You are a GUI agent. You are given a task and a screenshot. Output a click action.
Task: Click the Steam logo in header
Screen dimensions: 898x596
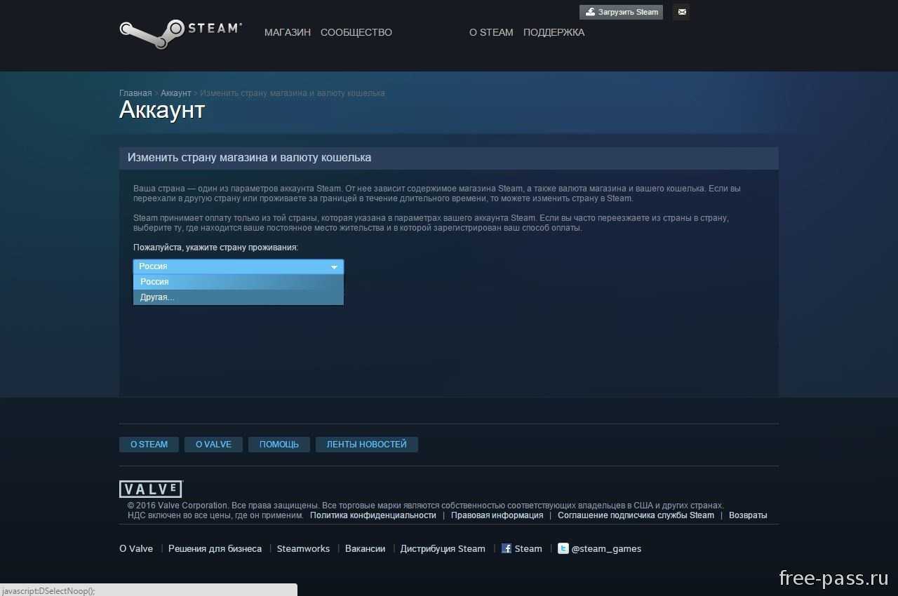click(x=180, y=34)
